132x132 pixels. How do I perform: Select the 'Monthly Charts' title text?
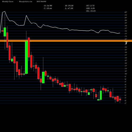(x=8, y=2)
